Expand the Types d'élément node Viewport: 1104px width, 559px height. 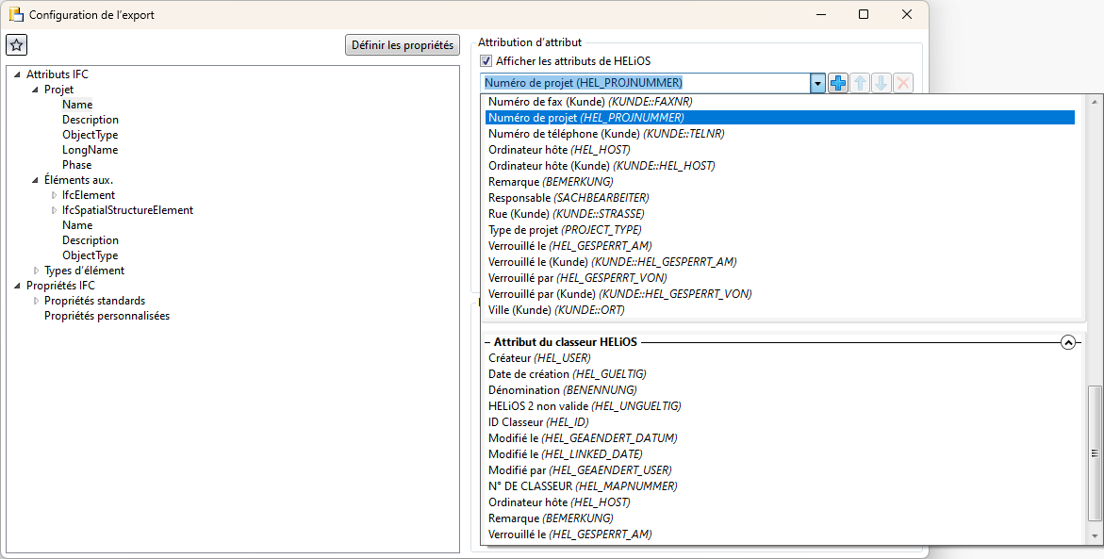click(37, 271)
